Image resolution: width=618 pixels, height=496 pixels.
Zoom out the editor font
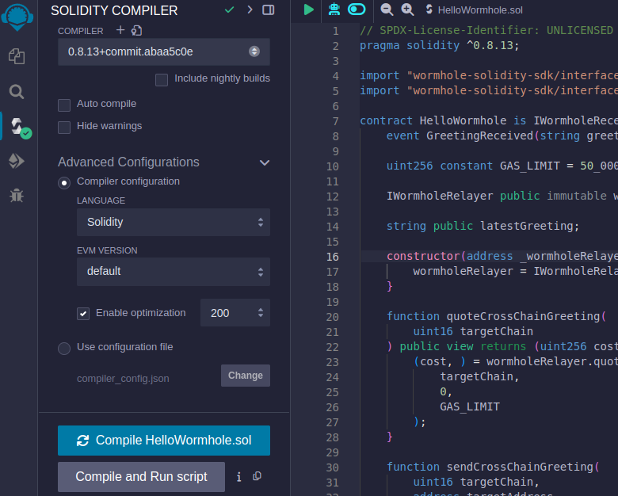click(387, 10)
